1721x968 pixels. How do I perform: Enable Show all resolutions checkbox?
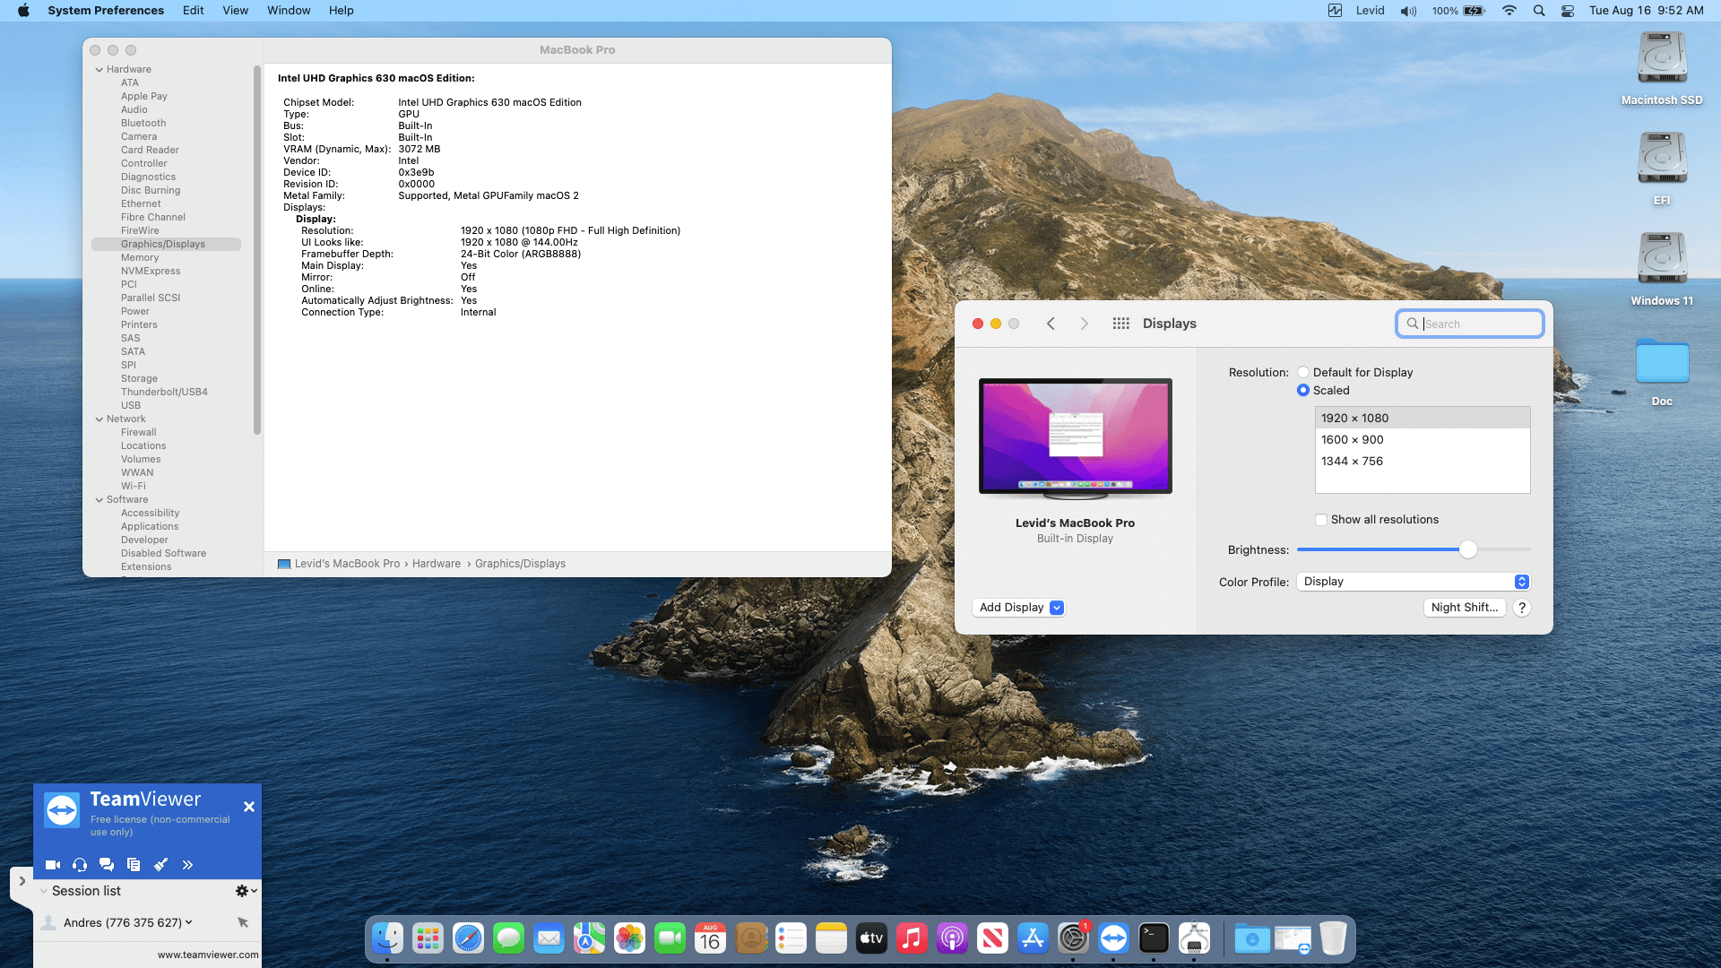click(1321, 520)
